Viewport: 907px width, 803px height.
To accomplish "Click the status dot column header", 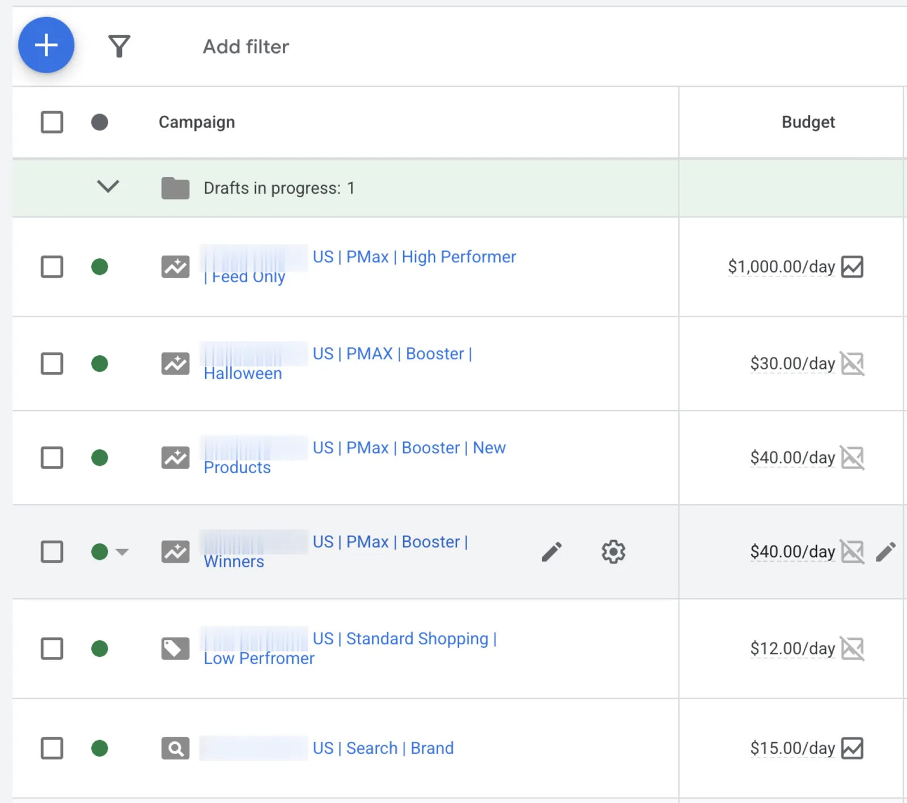I will point(100,122).
